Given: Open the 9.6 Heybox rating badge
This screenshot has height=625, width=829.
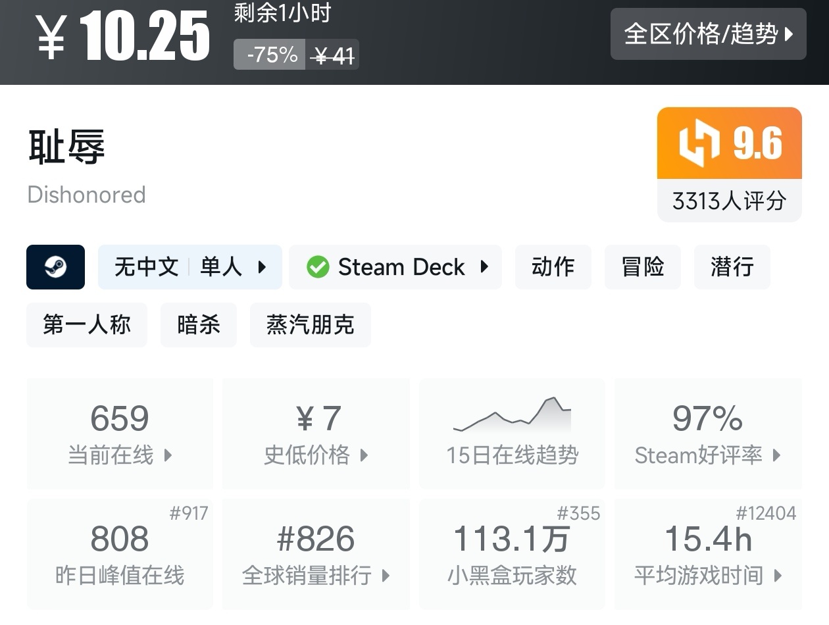Looking at the screenshot, I should [730, 143].
